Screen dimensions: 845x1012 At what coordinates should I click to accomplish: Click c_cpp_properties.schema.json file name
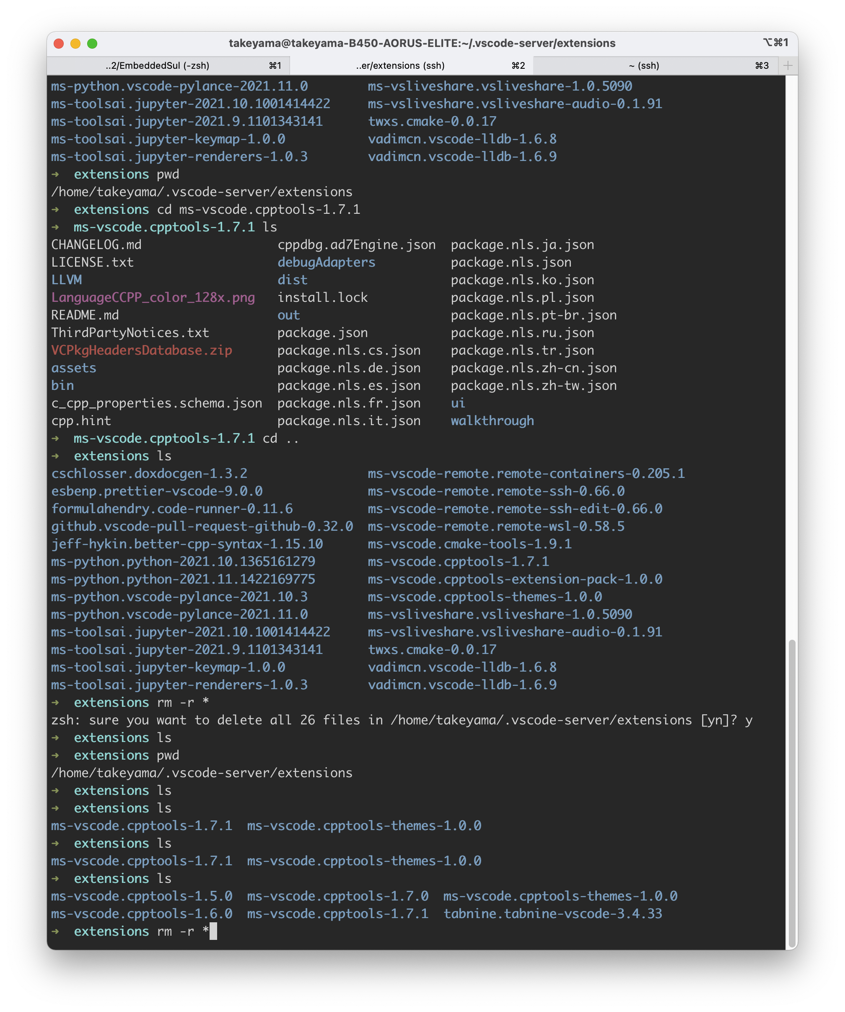tap(157, 403)
